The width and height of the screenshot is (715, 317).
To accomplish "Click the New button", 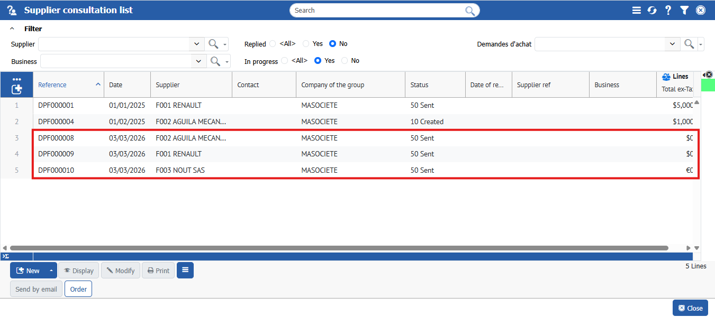I will tap(29, 271).
